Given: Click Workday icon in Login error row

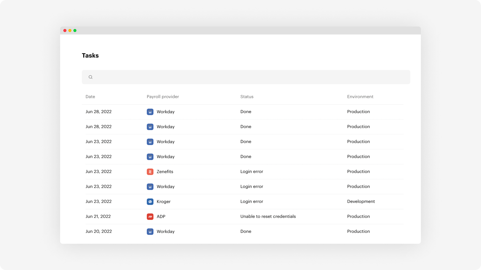Looking at the screenshot, I should point(150,187).
